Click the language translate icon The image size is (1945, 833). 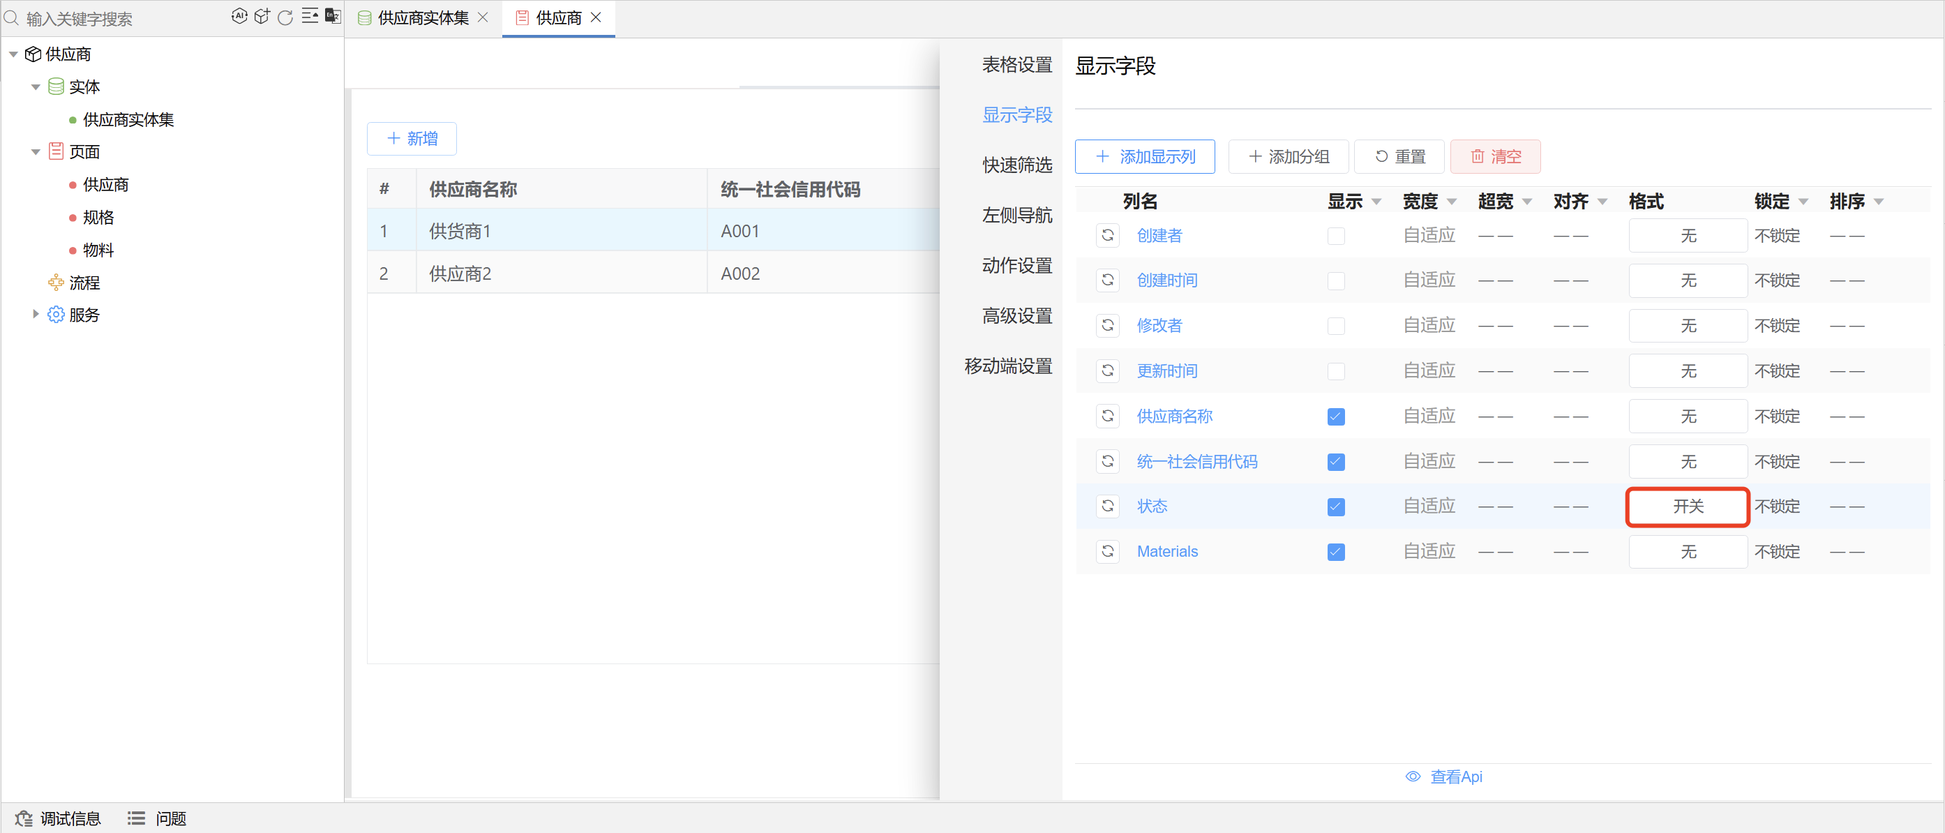[x=332, y=17]
